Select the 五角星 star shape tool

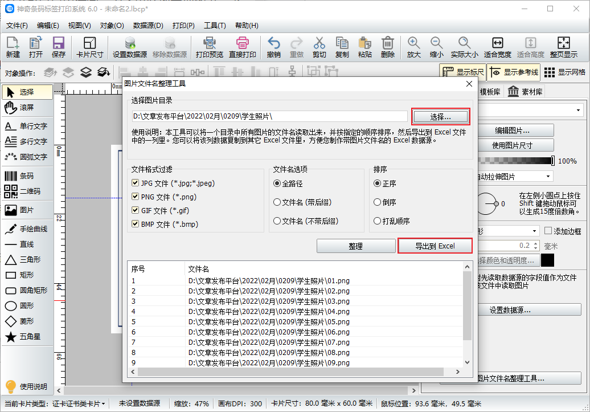[x=27, y=337]
